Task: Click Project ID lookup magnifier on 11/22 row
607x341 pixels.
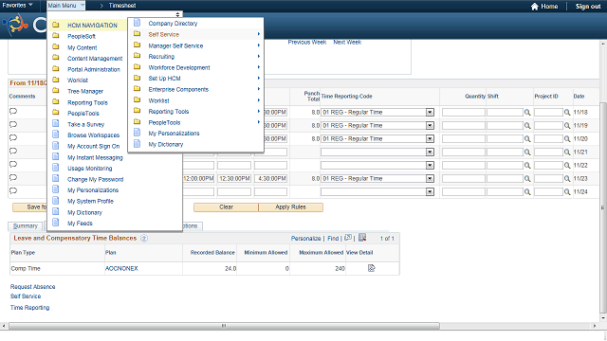Action: [x=567, y=166]
